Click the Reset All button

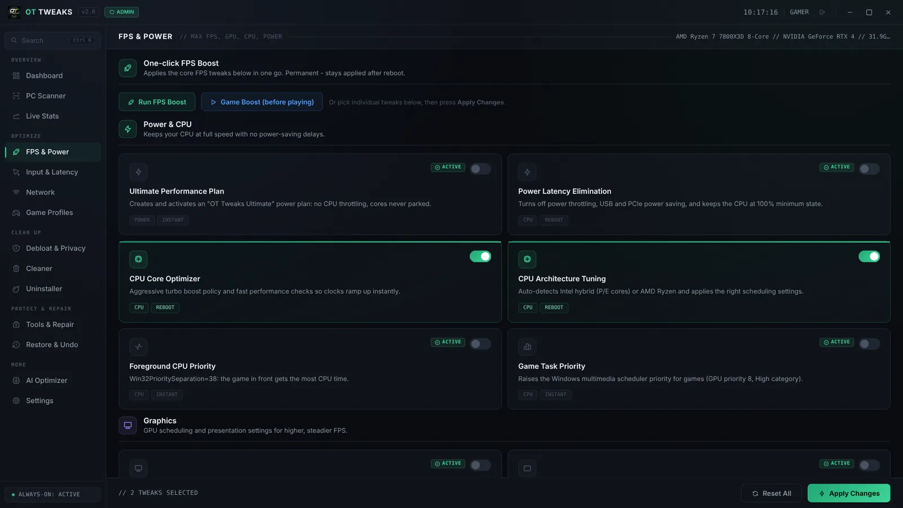[x=771, y=493]
